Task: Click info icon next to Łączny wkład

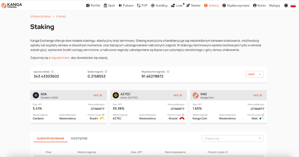Action: [x=53, y=72]
